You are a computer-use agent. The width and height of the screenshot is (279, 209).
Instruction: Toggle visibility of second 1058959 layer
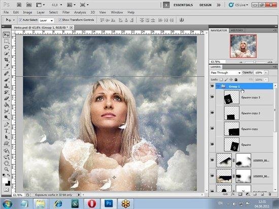click(x=212, y=176)
